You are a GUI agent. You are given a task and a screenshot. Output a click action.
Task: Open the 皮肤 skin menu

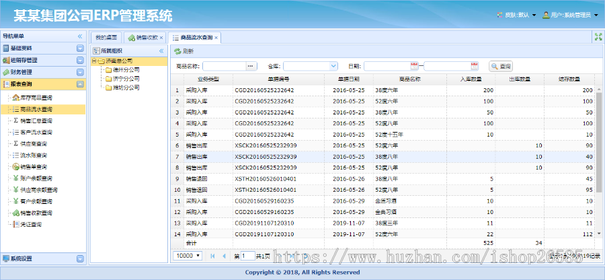(520, 15)
